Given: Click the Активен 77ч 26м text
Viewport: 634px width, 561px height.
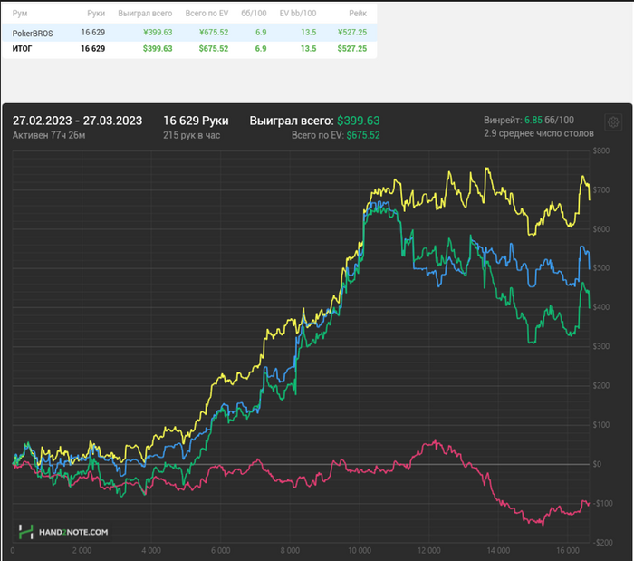Looking at the screenshot, I should (x=49, y=135).
